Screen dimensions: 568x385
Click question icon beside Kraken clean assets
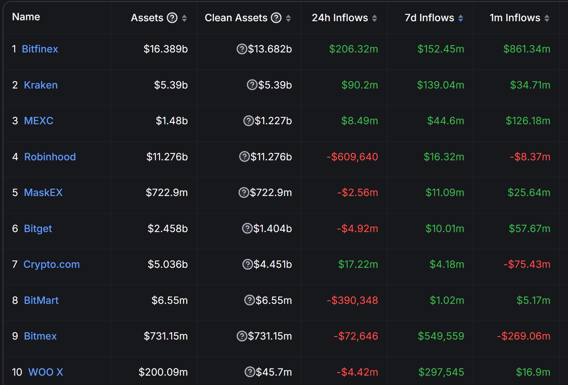click(252, 85)
